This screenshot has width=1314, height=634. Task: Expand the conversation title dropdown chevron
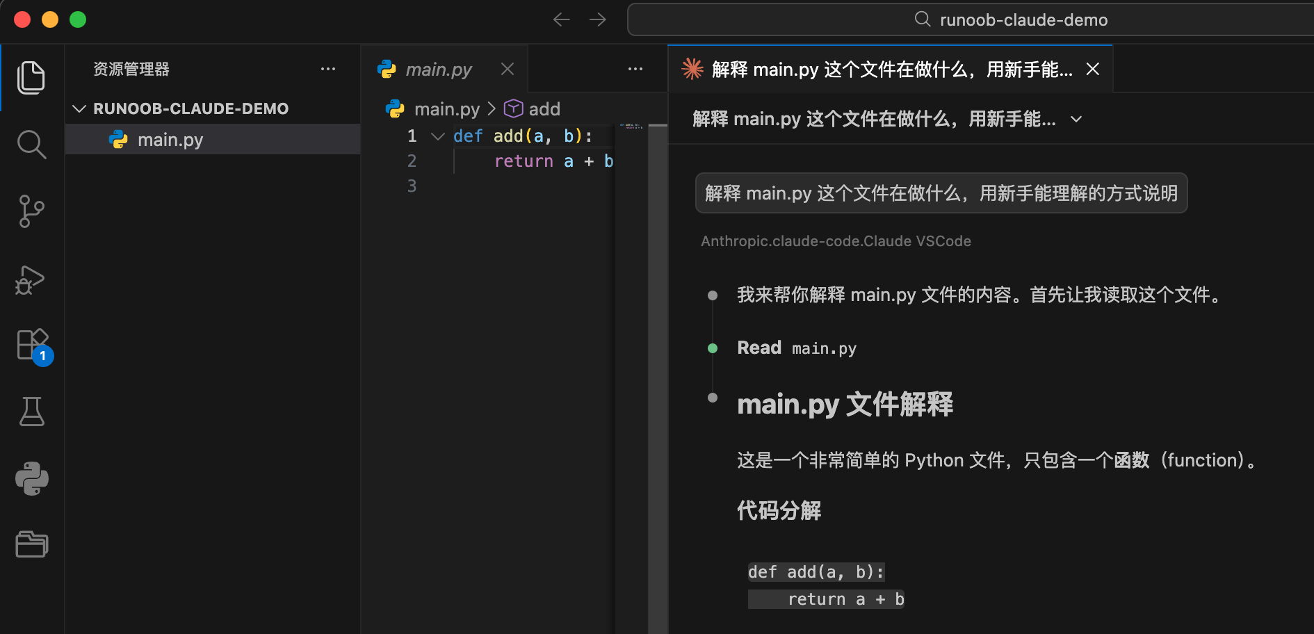click(x=1076, y=120)
